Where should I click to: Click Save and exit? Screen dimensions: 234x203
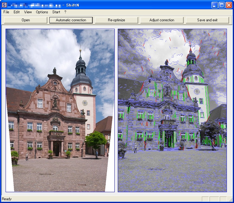[207, 20]
